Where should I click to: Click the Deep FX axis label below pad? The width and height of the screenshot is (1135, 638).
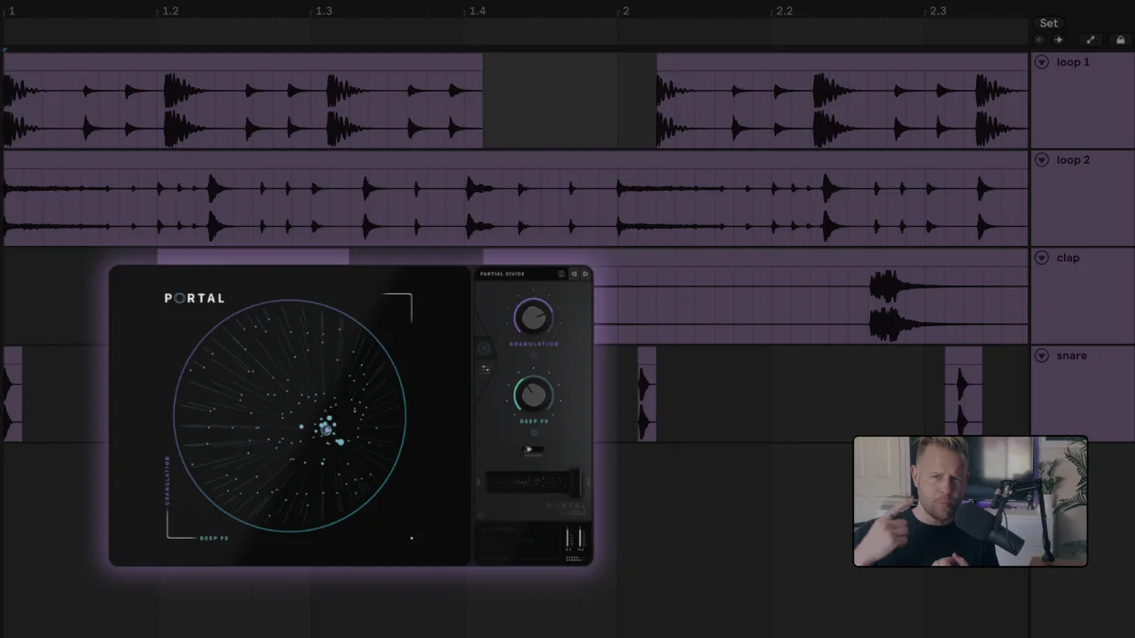pyautogui.click(x=214, y=538)
